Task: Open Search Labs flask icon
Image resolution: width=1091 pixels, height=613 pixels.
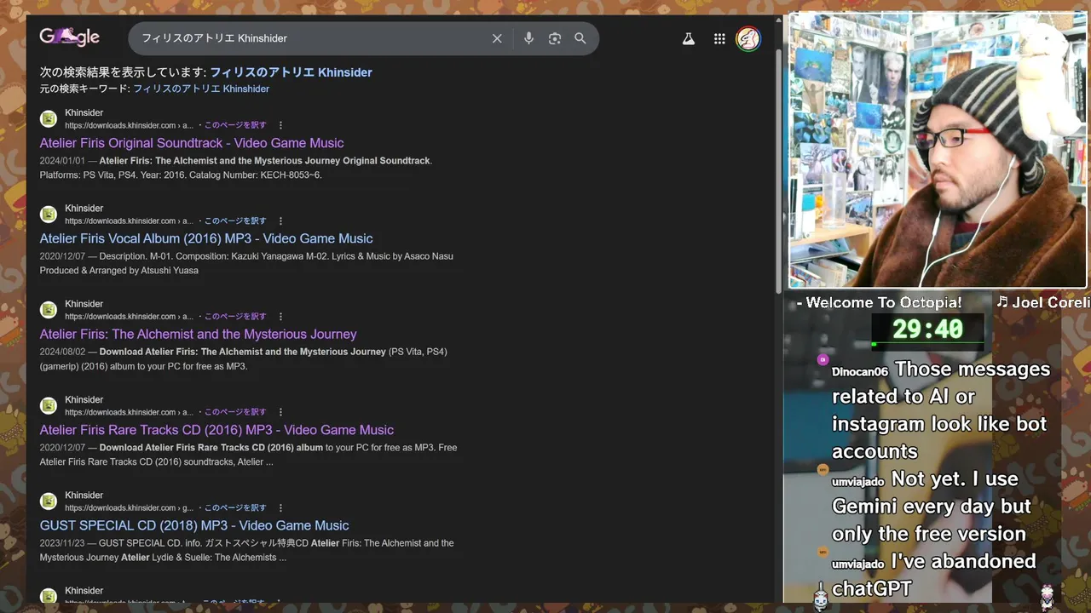Action: pyautogui.click(x=689, y=38)
